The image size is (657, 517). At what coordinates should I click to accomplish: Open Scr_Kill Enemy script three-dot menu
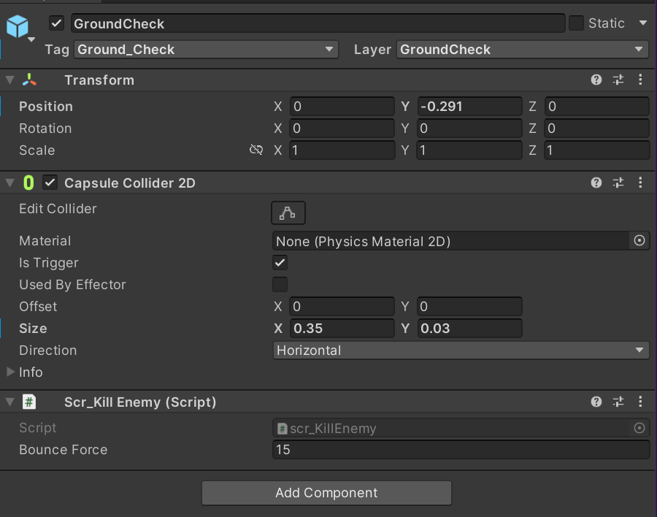tap(640, 402)
